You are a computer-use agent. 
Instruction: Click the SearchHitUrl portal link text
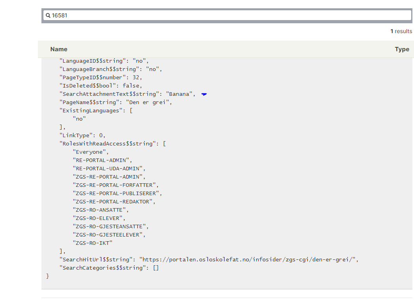(249, 259)
